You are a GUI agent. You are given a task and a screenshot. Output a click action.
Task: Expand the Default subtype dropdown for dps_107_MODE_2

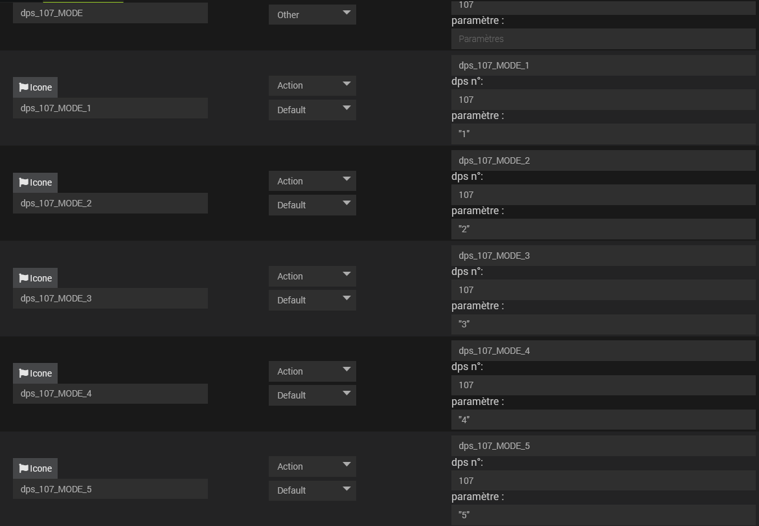(x=312, y=205)
